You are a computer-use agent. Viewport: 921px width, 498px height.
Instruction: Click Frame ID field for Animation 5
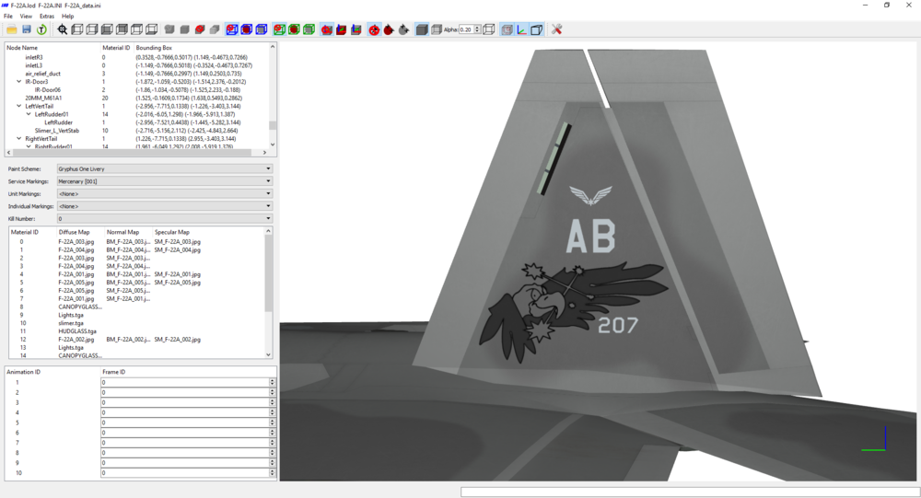(185, 423)
